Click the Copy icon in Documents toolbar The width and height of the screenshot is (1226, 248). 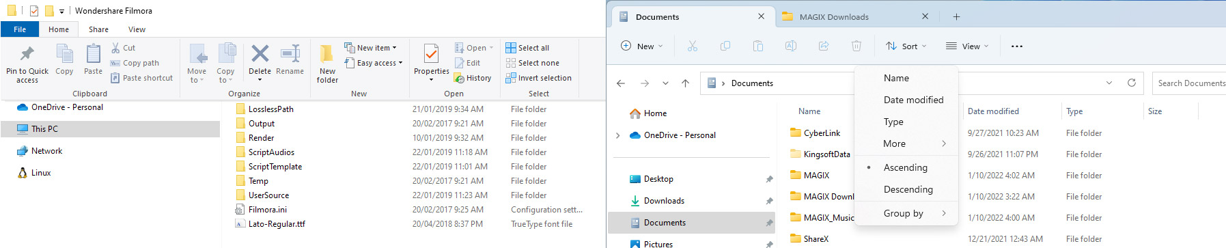(725, 46)
